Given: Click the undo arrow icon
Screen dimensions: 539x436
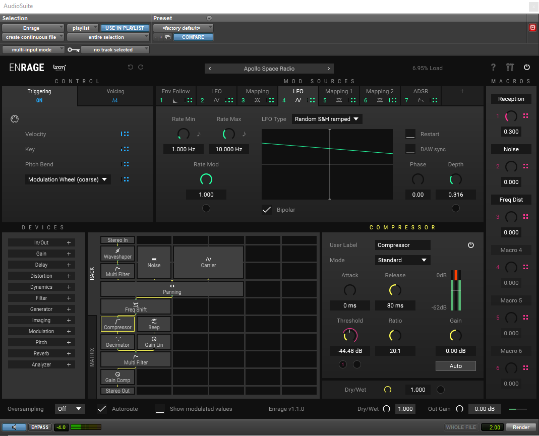Looking at the screenshot, I should coord(131,68).
